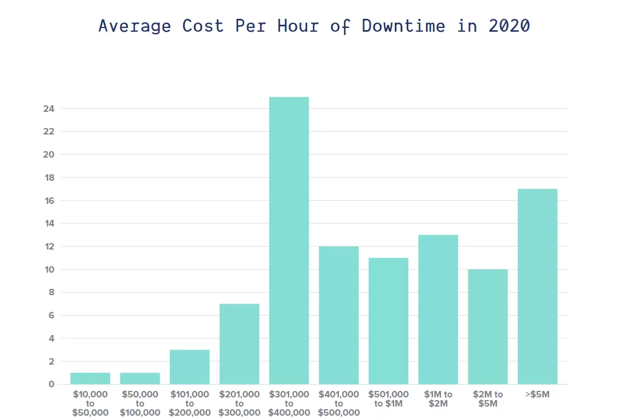This screenshot has width=629, height=420.
Task: Click the $2M to $5M bar
Action: click(x=488, y=325)
